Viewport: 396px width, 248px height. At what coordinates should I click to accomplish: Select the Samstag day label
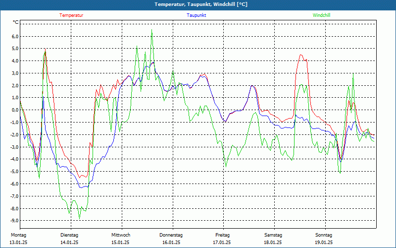tap(273, 235)
